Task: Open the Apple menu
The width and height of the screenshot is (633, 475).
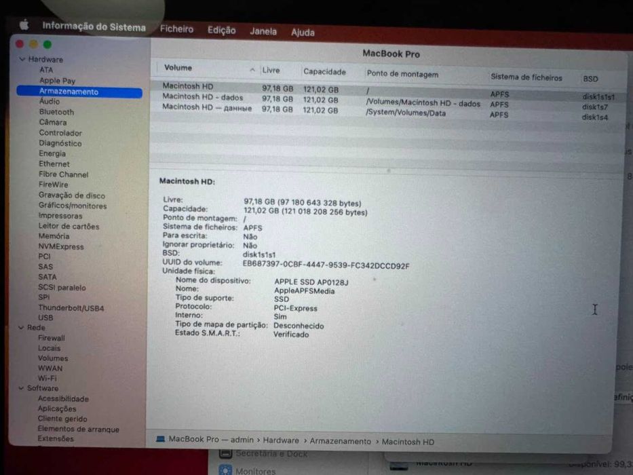Action: tap(24, 26)
